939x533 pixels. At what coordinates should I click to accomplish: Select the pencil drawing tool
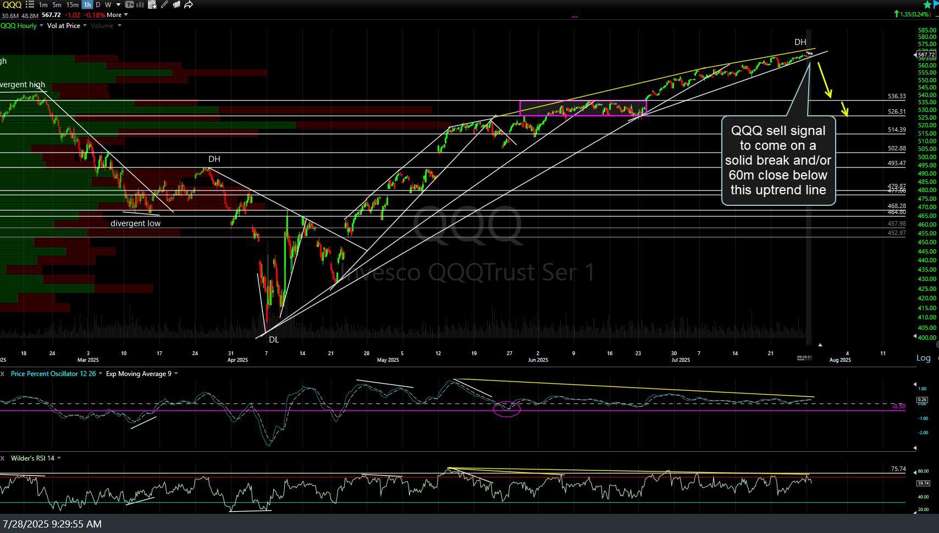pos(164,4)
